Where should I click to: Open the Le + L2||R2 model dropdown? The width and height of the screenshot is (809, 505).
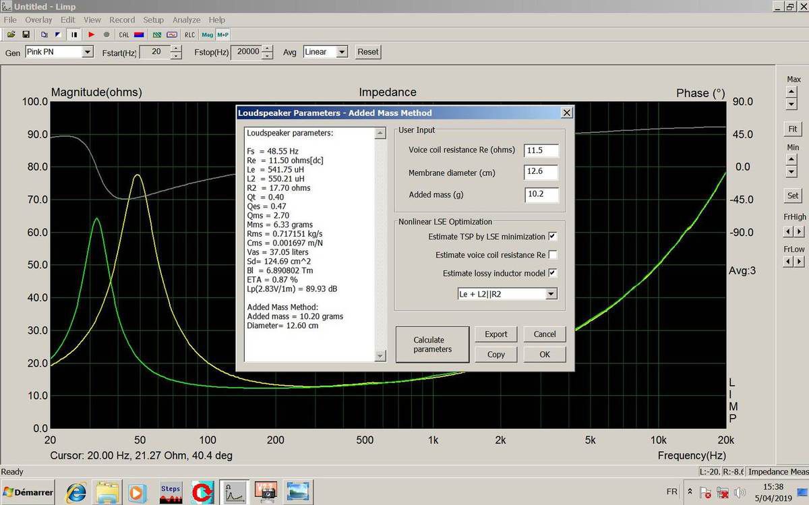tap(551, 294)
